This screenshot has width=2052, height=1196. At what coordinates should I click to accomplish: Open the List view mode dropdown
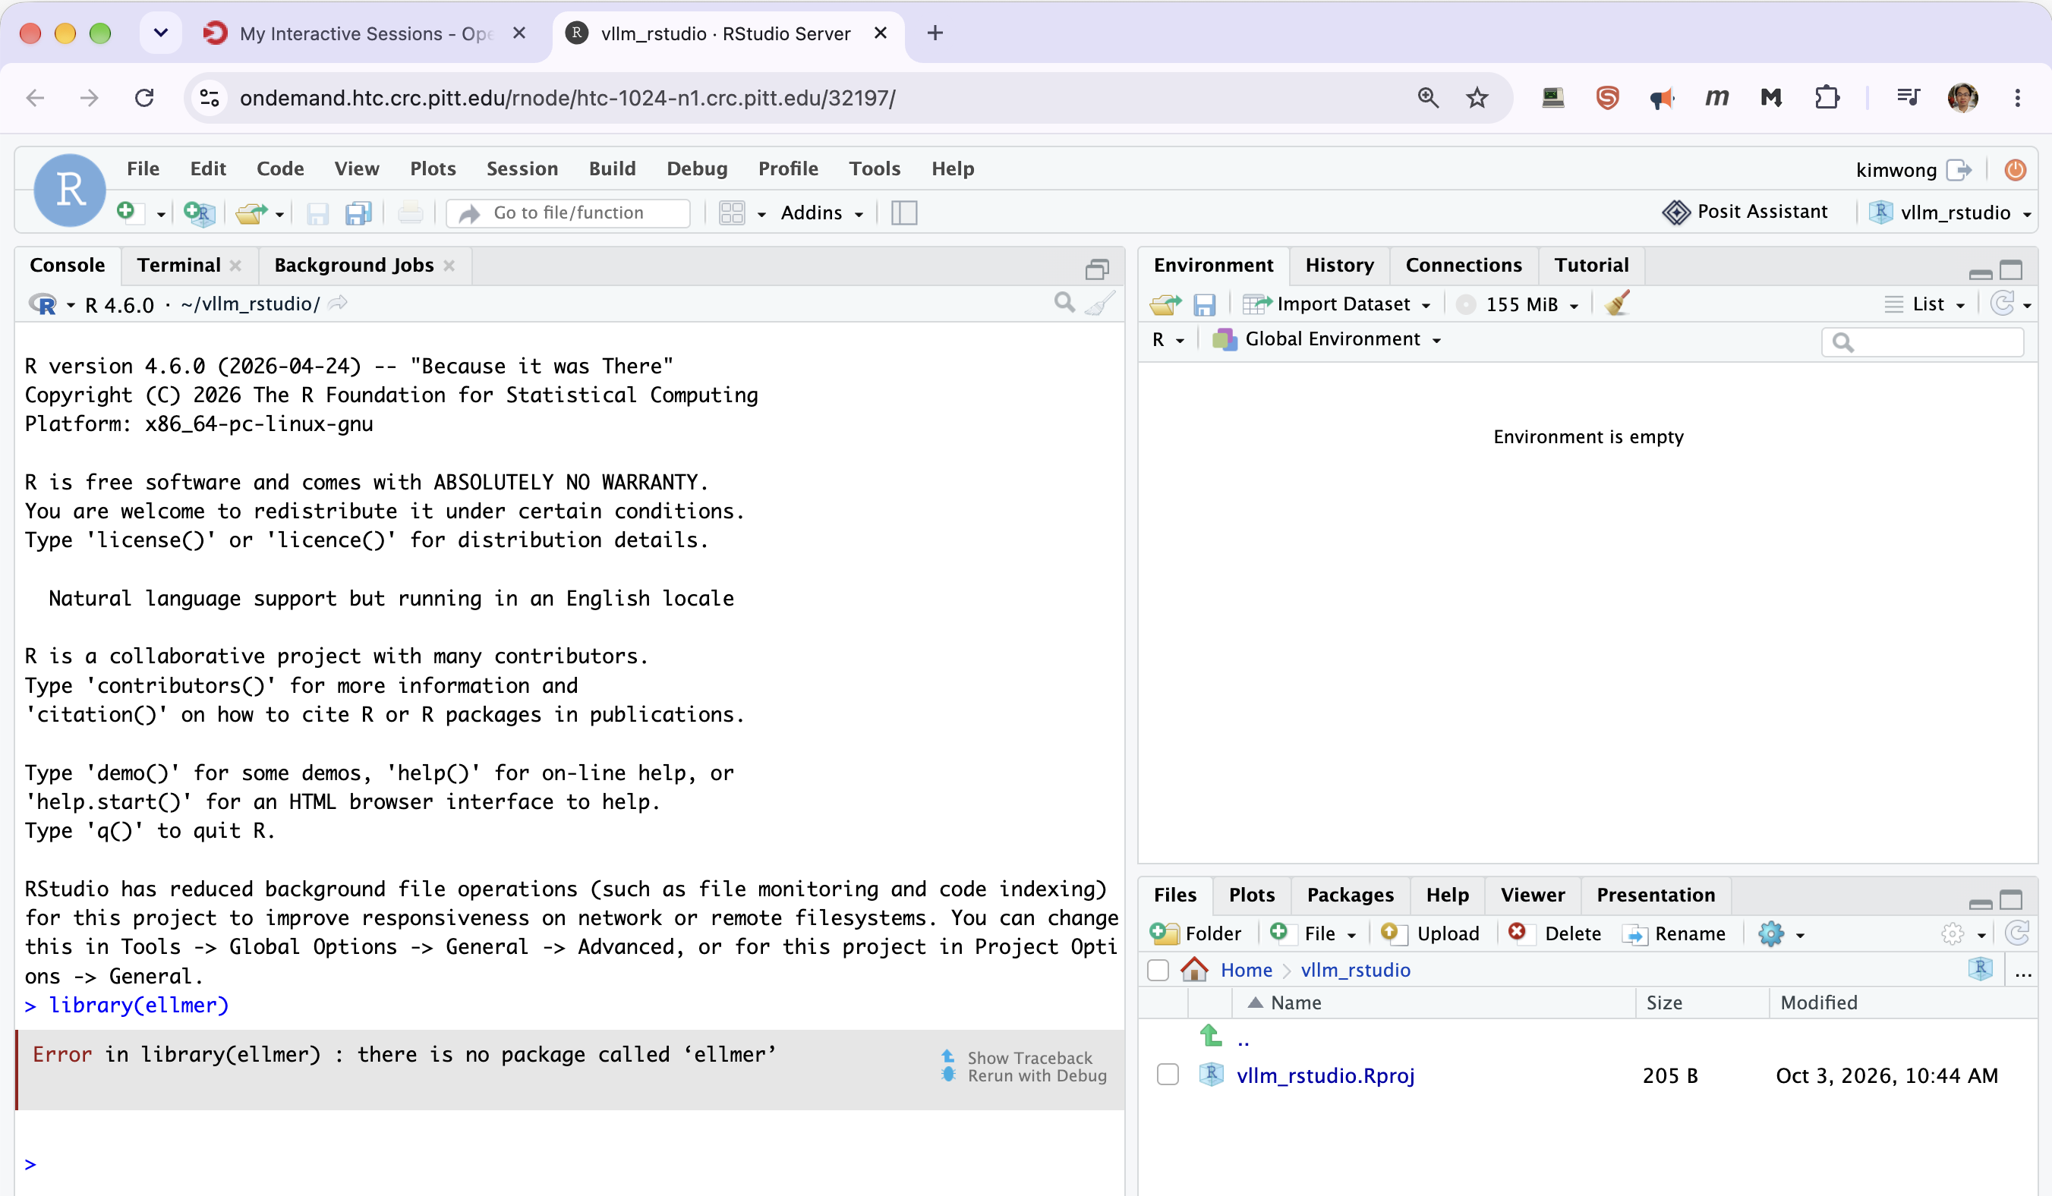[x=1927, y=304]
